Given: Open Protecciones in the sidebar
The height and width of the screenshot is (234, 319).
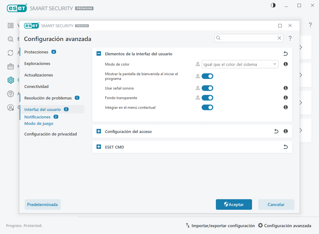Looking at the screenshot, I should pos(36,52).
